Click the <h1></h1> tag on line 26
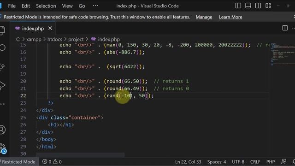 pyautogui.click(x=61, y=125)
